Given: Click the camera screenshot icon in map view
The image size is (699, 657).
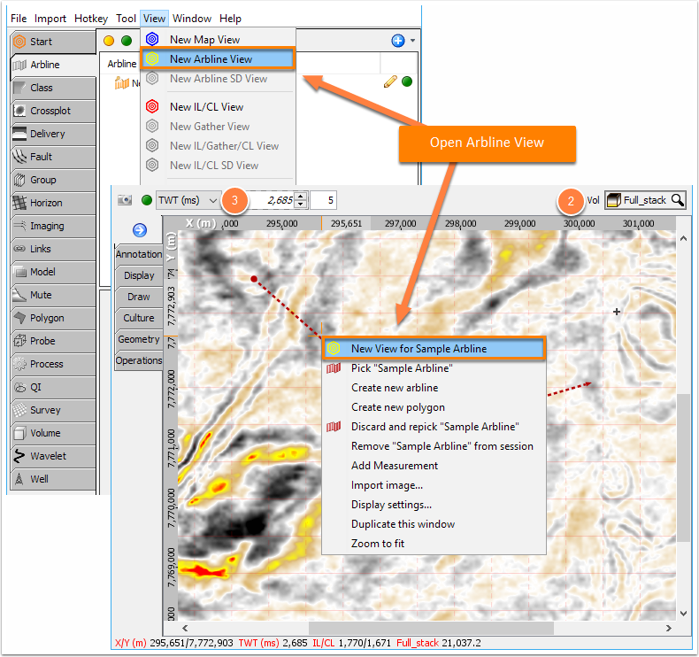Looking at the screenshot, I should (125, 200).
